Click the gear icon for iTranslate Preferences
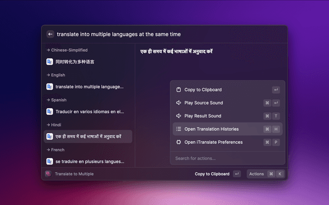This screenshot has width=329, height=205. (179, 142)
